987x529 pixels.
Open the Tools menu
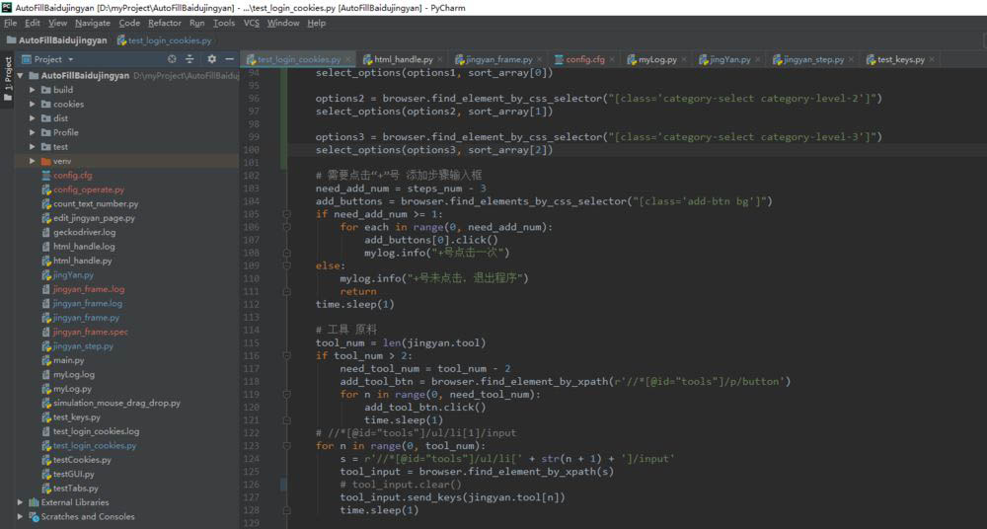point(223,23)
